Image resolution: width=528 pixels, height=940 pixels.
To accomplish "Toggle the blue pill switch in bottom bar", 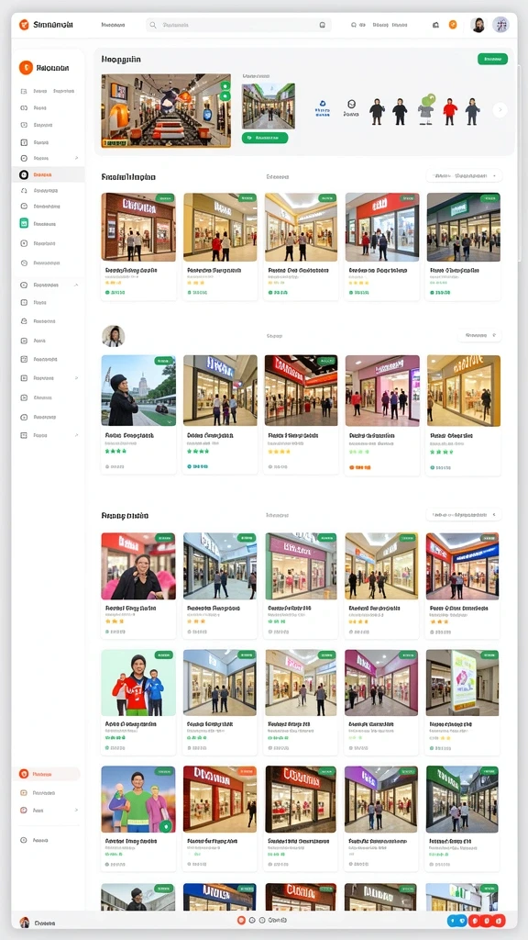I will 458,920.
